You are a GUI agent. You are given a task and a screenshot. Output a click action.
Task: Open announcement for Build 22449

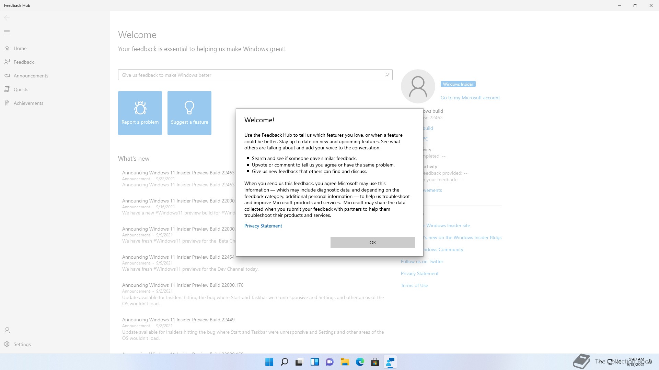[x=253, y=329]
